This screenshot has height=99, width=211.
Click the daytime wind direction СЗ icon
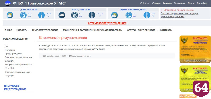coord(23,15)
